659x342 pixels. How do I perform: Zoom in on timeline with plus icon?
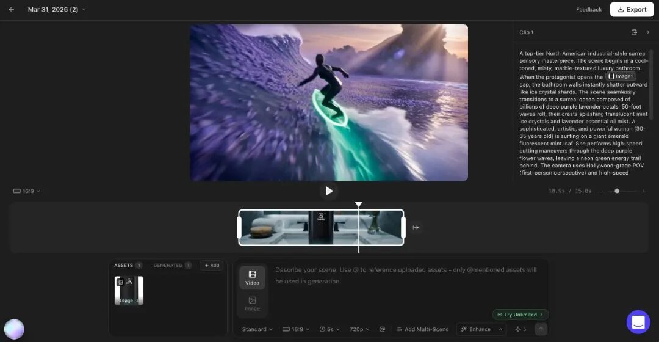(643, 191)
